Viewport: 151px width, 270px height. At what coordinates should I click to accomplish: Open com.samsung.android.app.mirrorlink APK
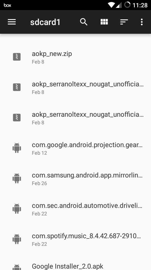coord(75,178)
